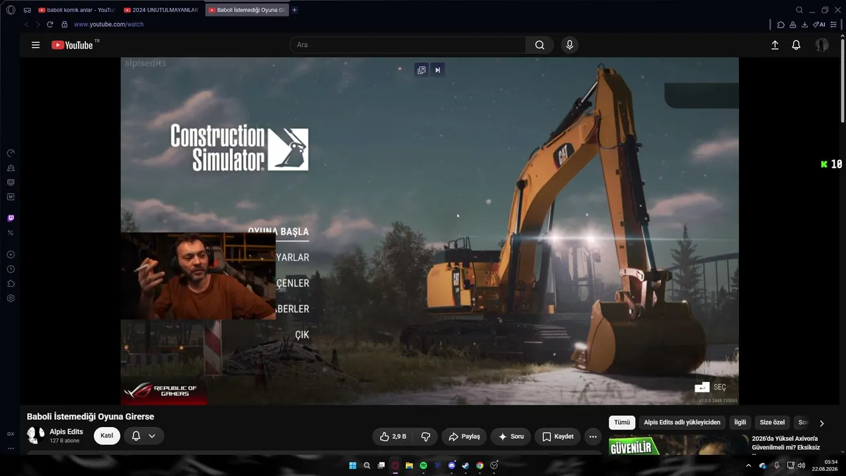Show more filter chips with right arrow

822,423
